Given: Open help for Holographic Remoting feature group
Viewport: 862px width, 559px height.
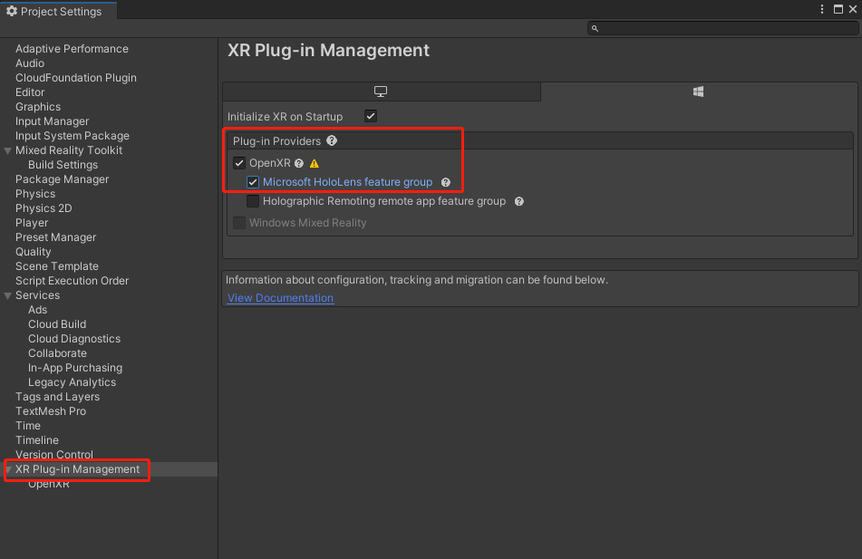Looking at the screenshot, I should (519, 201).
